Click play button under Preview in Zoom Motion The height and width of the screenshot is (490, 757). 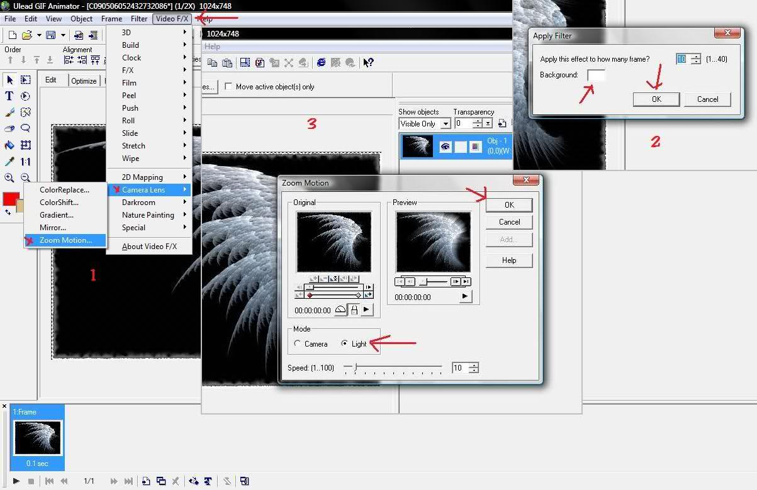pyautogui.click(x=465, y=296)
